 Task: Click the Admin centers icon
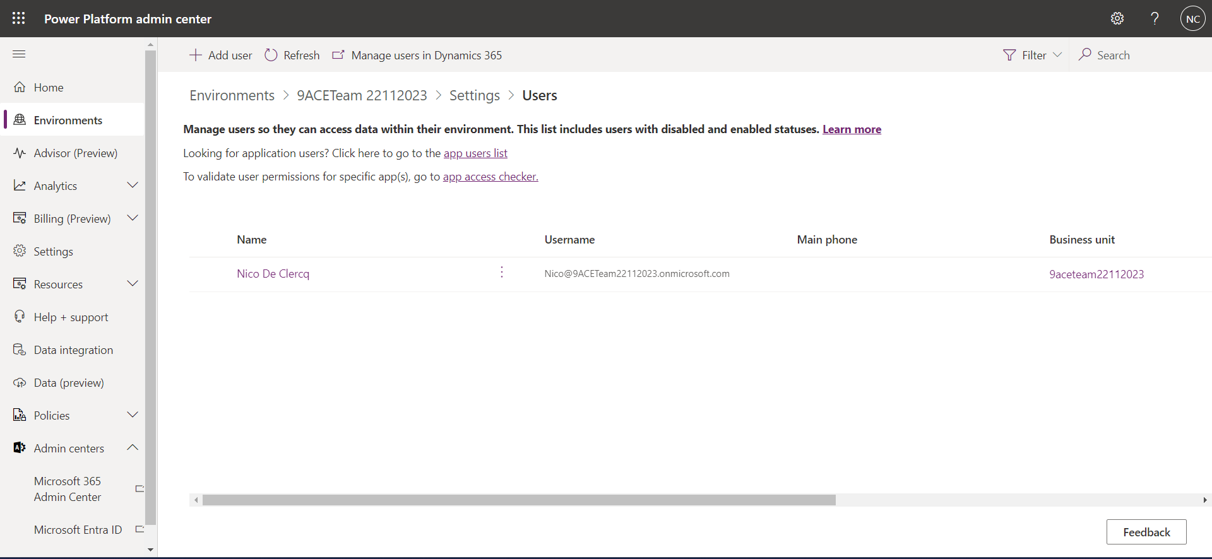point(20,448)
